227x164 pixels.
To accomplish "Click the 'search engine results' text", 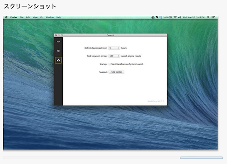I will (x=131, y=56).
